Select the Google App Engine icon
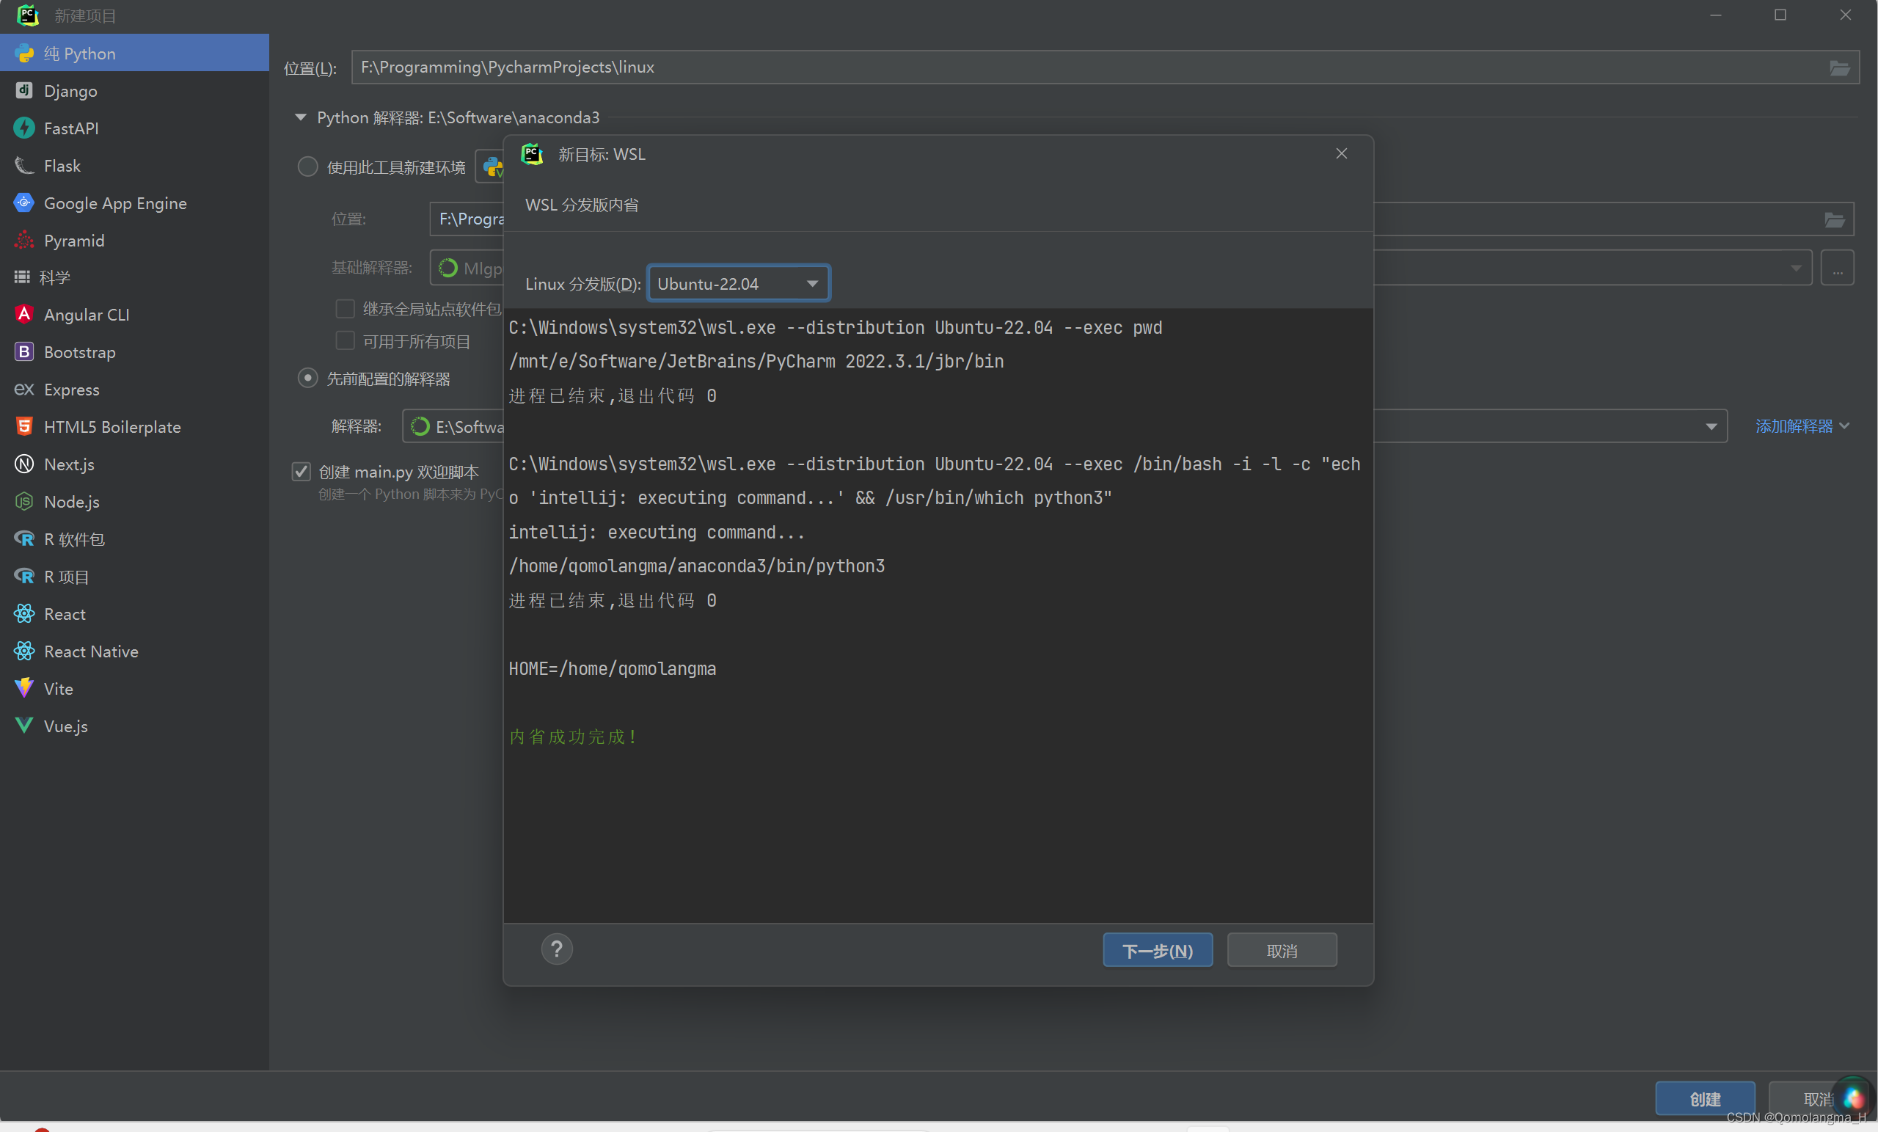Screen dimensions: 1878x1132 point(23,202)
